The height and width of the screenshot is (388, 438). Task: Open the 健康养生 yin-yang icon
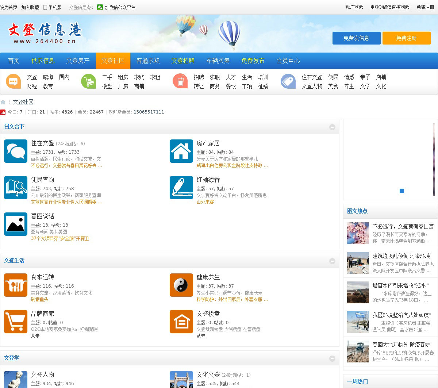click(181, 285)
